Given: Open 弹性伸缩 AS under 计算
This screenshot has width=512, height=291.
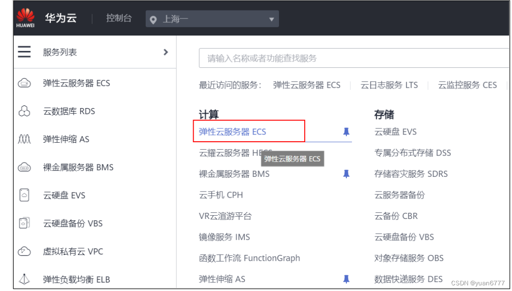Looking at the screenshot, I should click(x=222, y=279).
